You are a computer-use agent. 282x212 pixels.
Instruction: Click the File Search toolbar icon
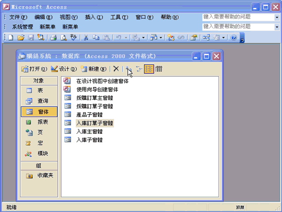pyautogui.click(x=41, y=38)
